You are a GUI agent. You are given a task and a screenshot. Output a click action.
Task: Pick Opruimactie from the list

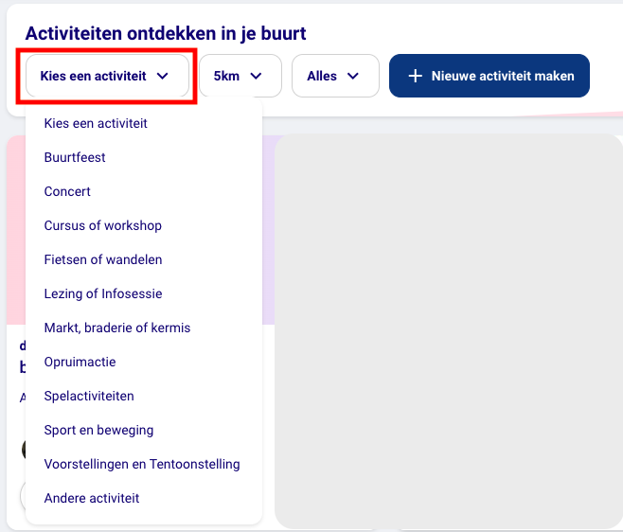80,362
